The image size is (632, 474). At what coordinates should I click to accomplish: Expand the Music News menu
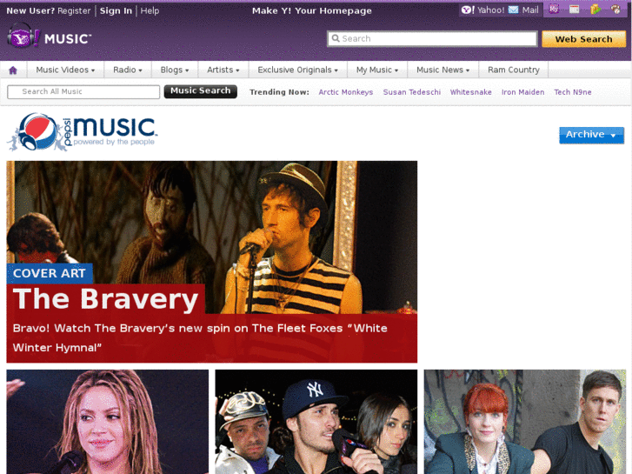click(x=442, y=70)
